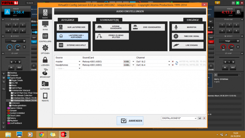Open channel dropdown for Out 3 & 4

tap(169, 65)
